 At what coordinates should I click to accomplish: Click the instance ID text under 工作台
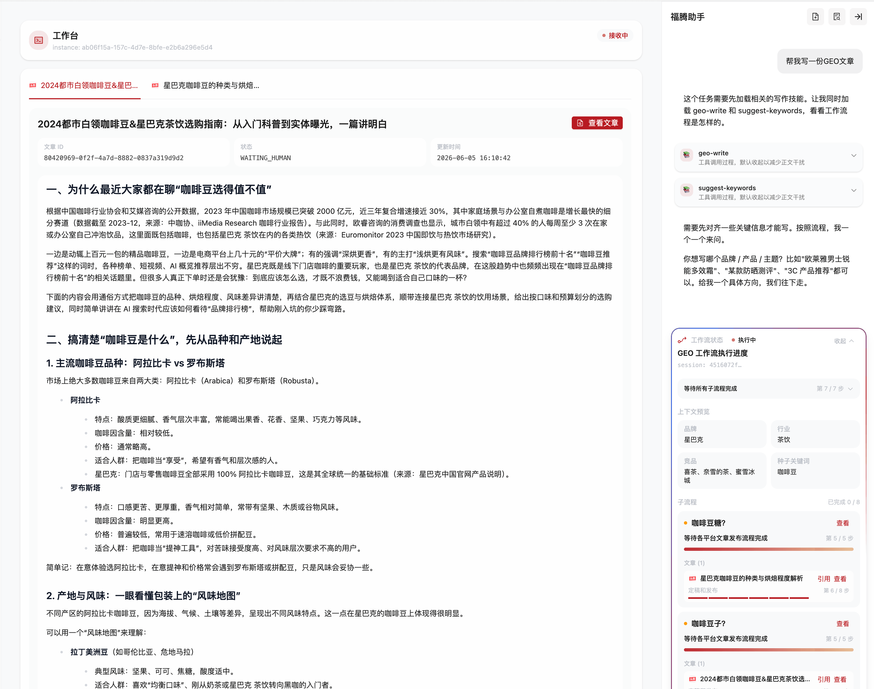(x=132, y=47)
